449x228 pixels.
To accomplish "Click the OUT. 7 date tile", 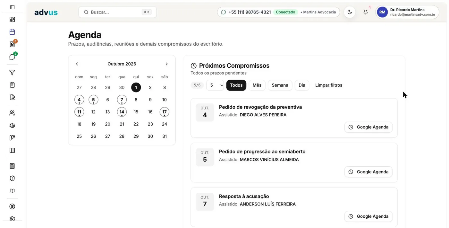I will 205,202.
